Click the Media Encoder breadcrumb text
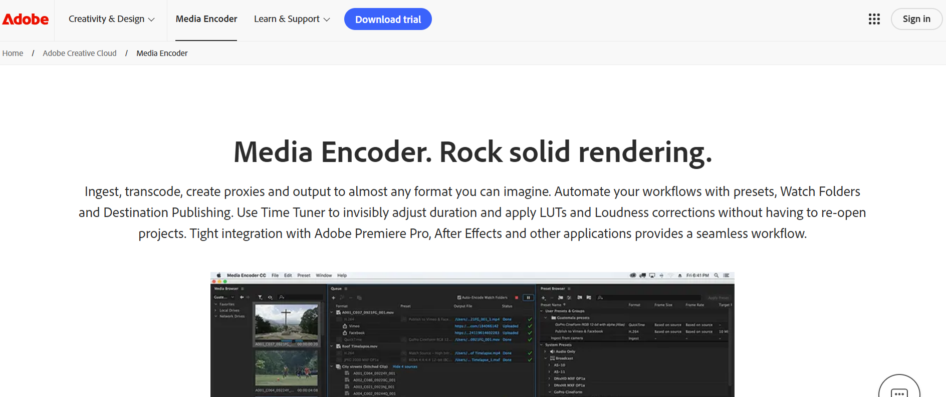The height and width of the screenshot is (397, 946). (162, 53)
